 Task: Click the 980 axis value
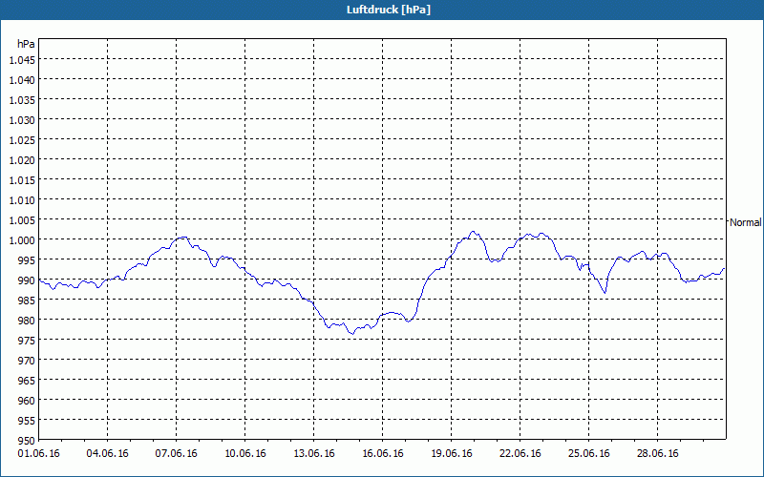click(27, 321)
